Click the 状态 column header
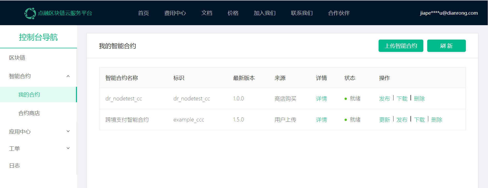 coord(350,78)
